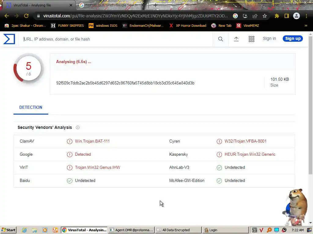Open the apps grid menu icon
This screenshot has width=313, height=234.
click(252, 39)
